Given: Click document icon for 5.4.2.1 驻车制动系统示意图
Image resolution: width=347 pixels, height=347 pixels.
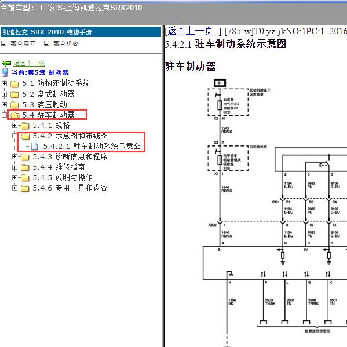Looking at the screenshot, I should (35, 147).
